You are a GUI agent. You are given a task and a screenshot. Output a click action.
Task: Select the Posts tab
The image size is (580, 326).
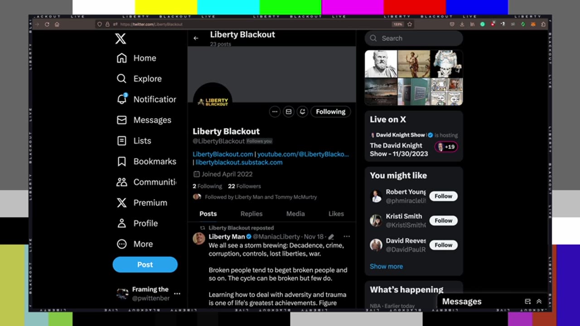coord(208,214)
